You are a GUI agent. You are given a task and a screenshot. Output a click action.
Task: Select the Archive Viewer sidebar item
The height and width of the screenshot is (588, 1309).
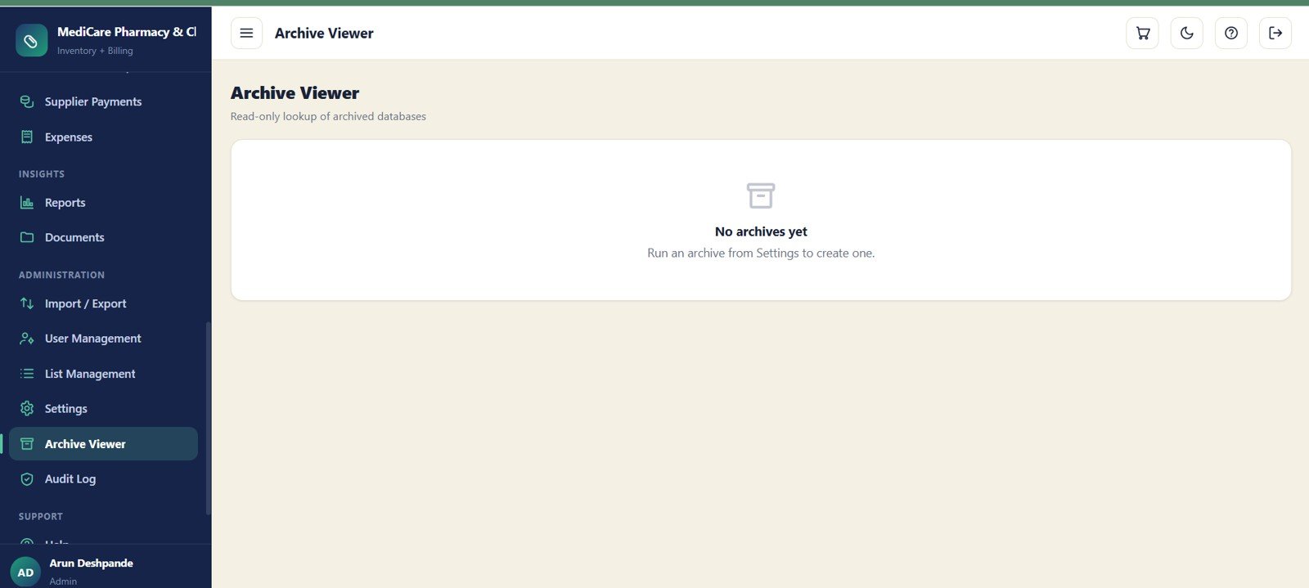click(103, 444)
